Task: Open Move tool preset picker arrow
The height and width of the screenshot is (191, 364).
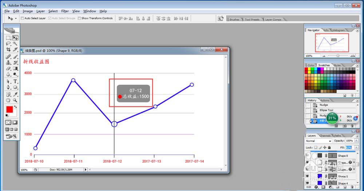Action: tap(16, 18)
